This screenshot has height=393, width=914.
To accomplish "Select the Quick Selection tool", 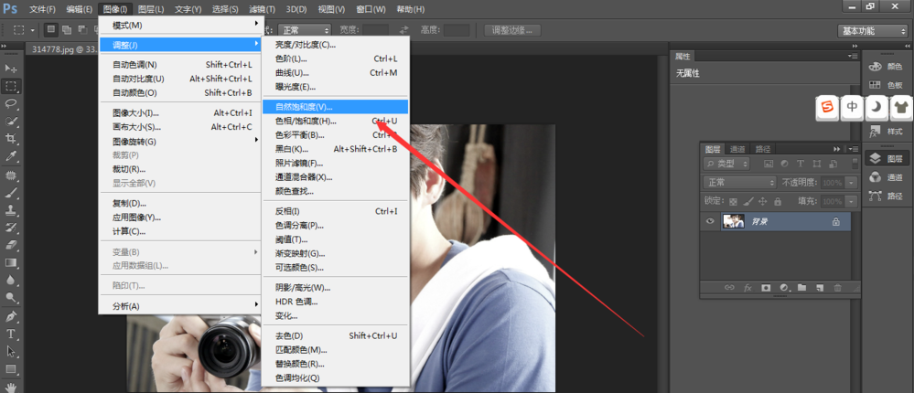I will (11, 122).
